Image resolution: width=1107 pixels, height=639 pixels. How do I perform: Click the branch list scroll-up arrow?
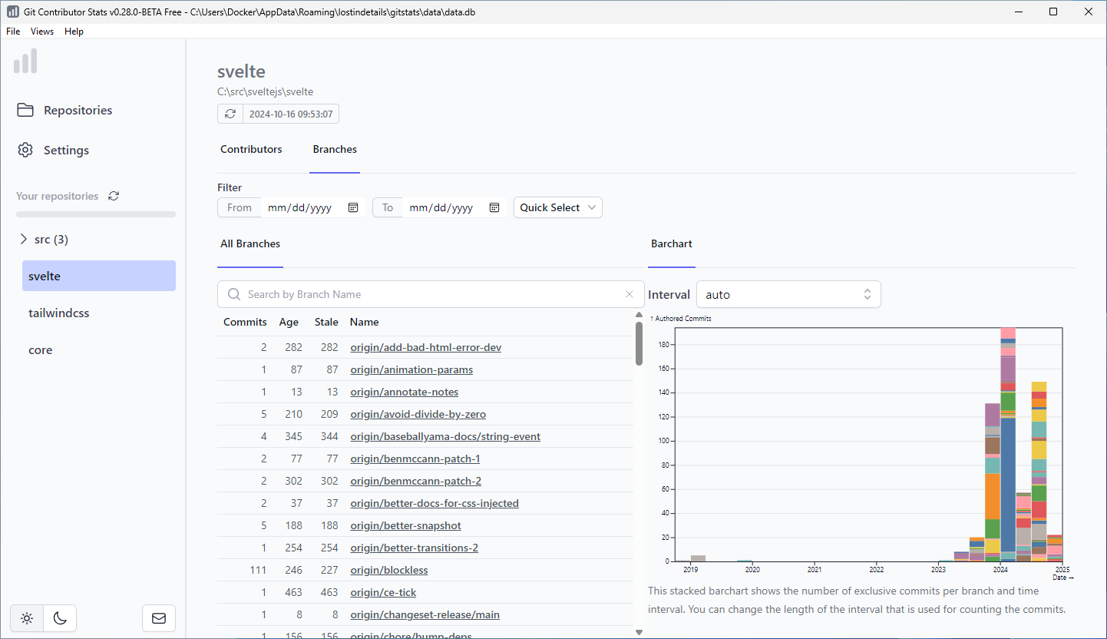(x=639, y=314)
